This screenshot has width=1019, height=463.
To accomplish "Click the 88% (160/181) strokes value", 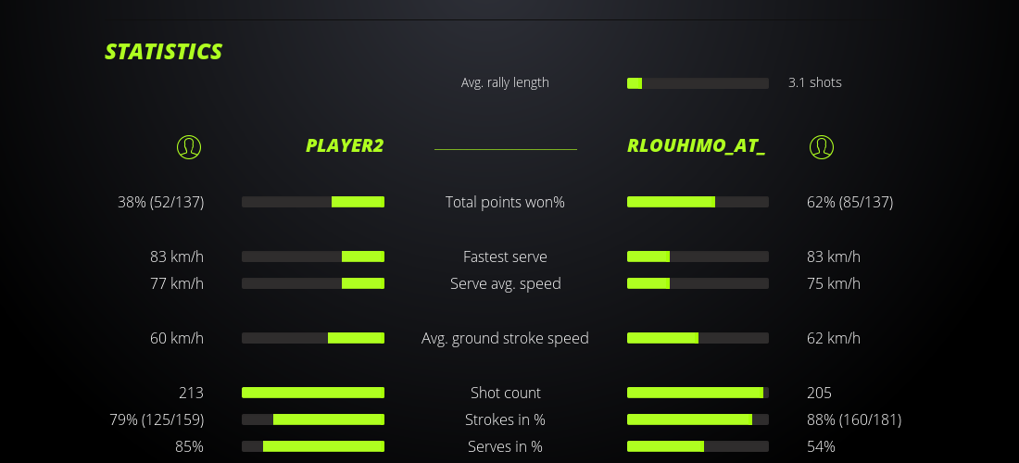I will (854, 419).
